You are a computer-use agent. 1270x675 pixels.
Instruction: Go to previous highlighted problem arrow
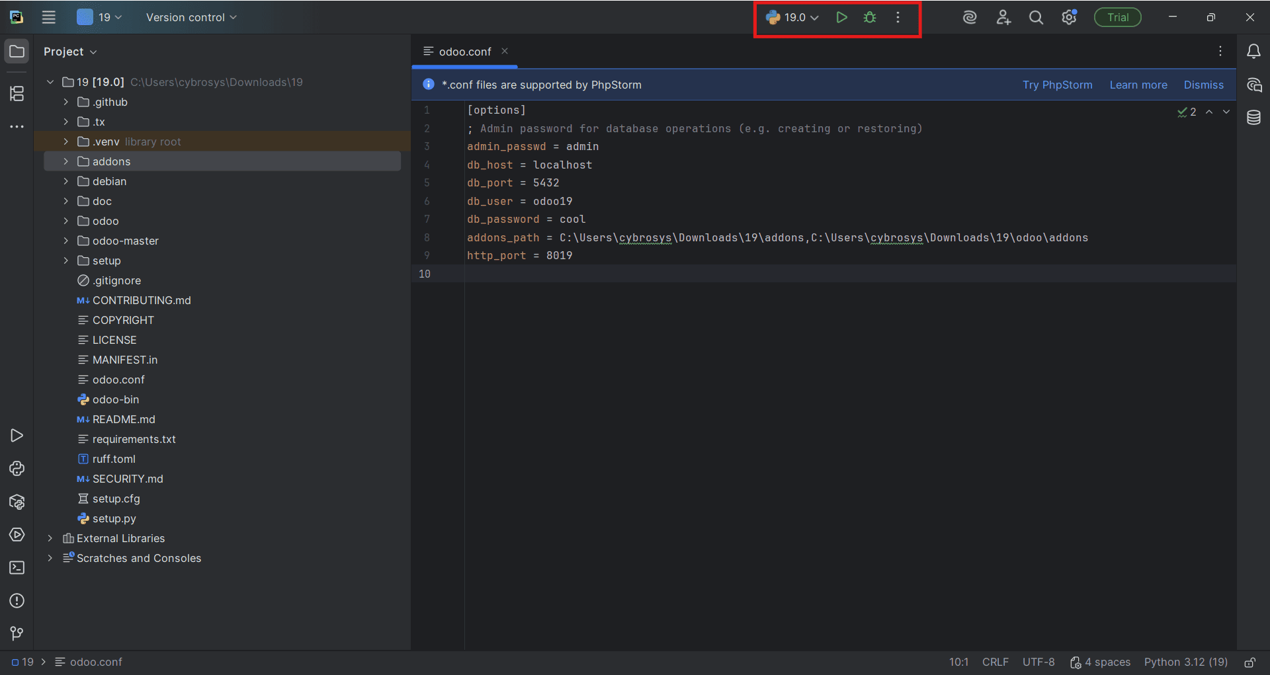[x=1209, y=112]
